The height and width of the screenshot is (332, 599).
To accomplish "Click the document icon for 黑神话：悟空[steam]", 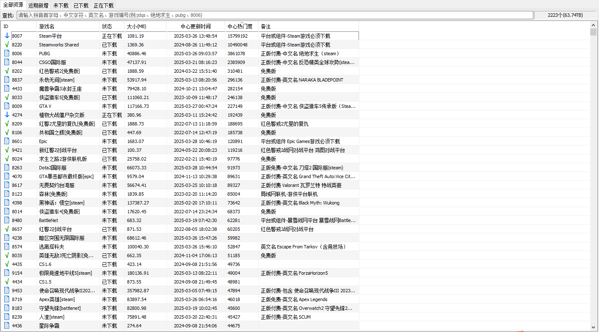I will pyautogui.click(x=7, y=203).
